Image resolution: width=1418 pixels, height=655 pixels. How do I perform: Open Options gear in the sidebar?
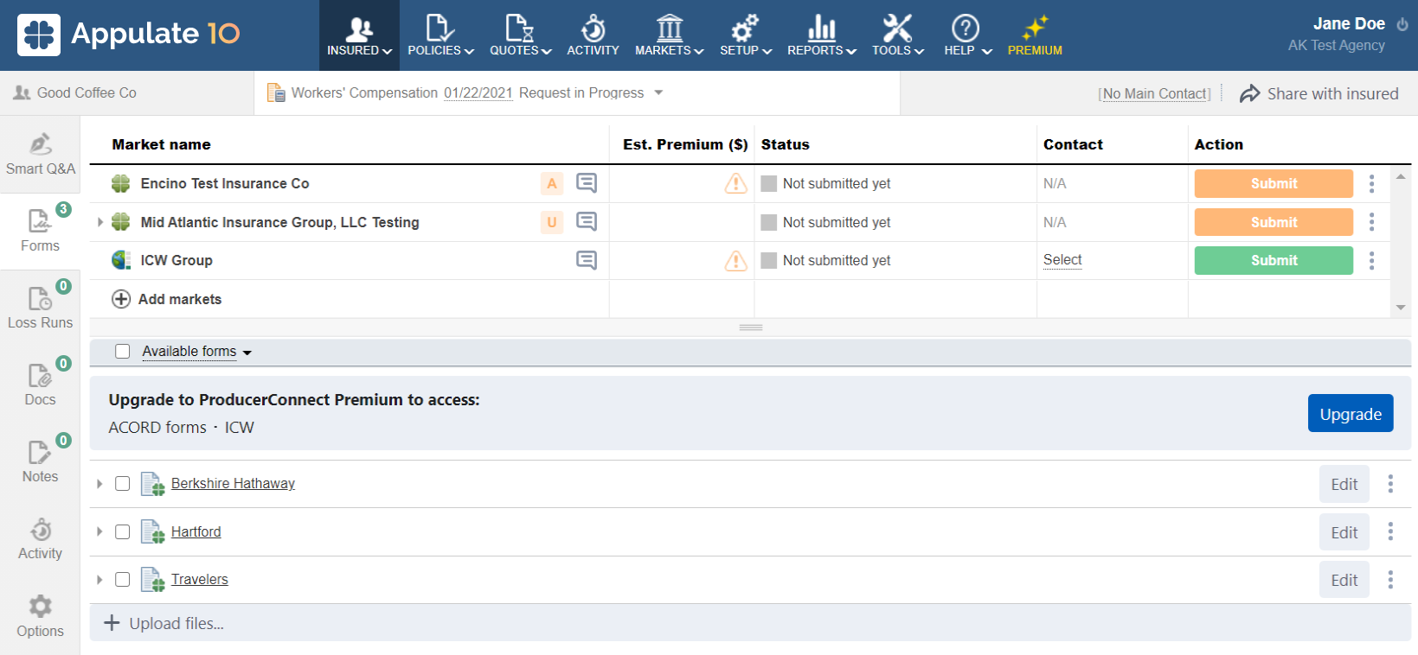click(x=40, y=616)
